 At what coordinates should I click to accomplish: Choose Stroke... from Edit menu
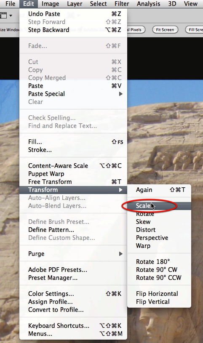click(x=73, y=150)
